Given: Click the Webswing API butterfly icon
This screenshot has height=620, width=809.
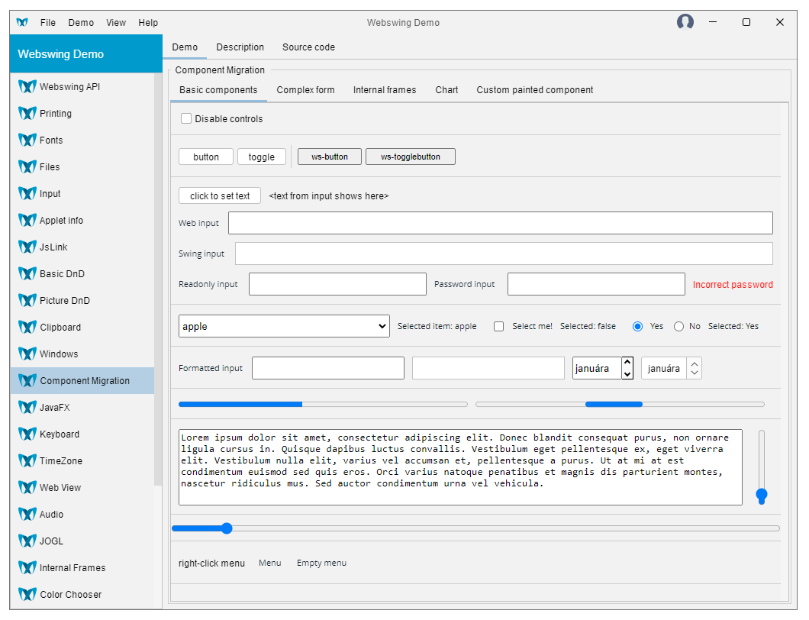Looking at the screenshot, I should pyautogui.click(x=27, y=86).
